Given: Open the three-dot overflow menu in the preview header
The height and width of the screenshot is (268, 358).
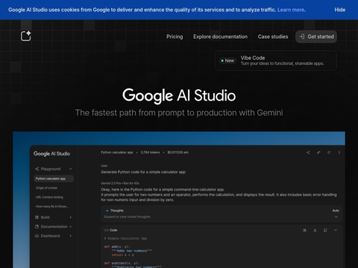Looking at the screenshot, I should tap(339, 153).
